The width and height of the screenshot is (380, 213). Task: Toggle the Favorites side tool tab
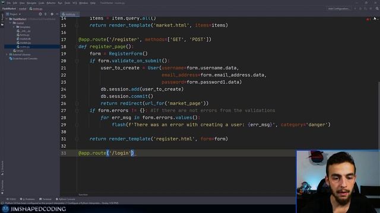click(x=2, y=187)
